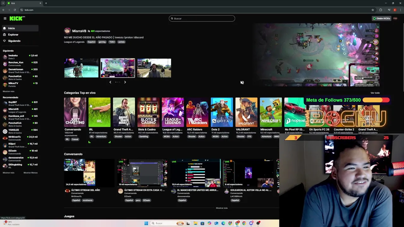The width and height of the screenshot is (404, 227).
Task: Close the Kick browser tab
Action: pyautogui.click(x=40, y=3)
